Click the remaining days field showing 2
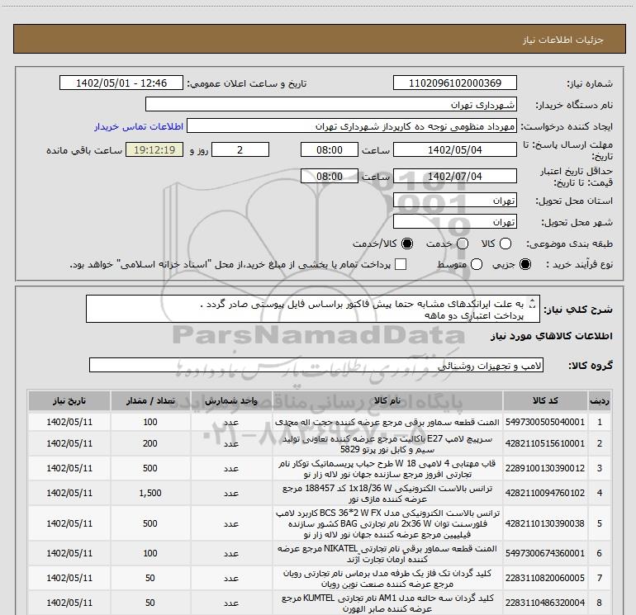Viewport: 636px width, 615px height. tap(240, 149)
